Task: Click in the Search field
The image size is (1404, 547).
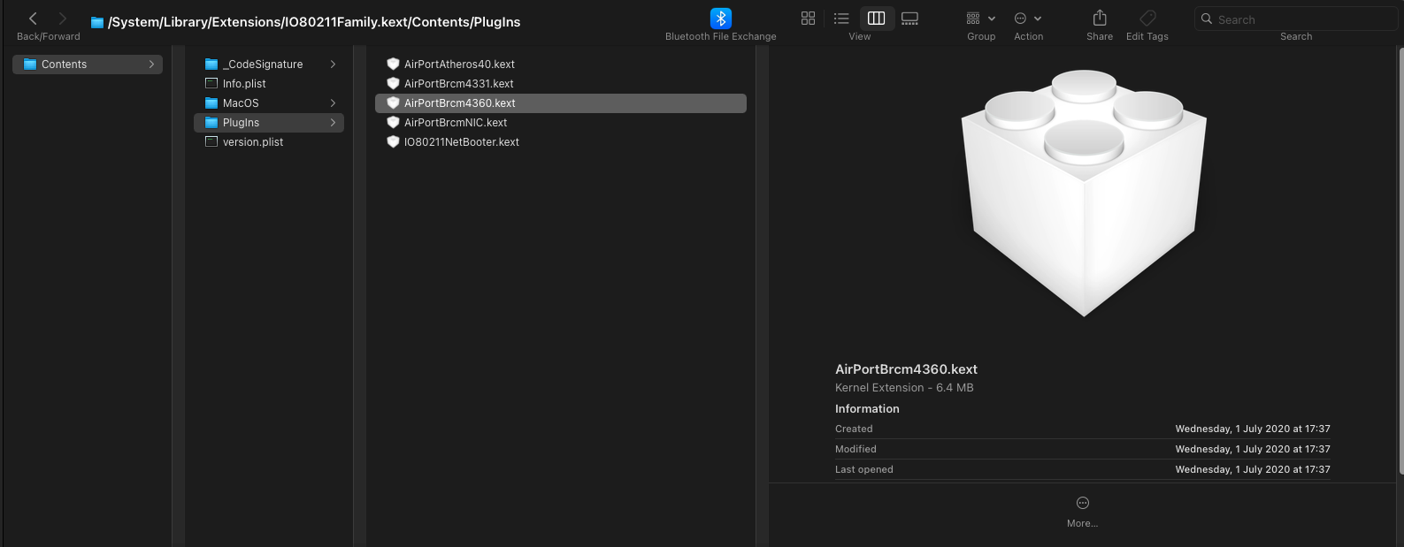Action: [1300, 19]
